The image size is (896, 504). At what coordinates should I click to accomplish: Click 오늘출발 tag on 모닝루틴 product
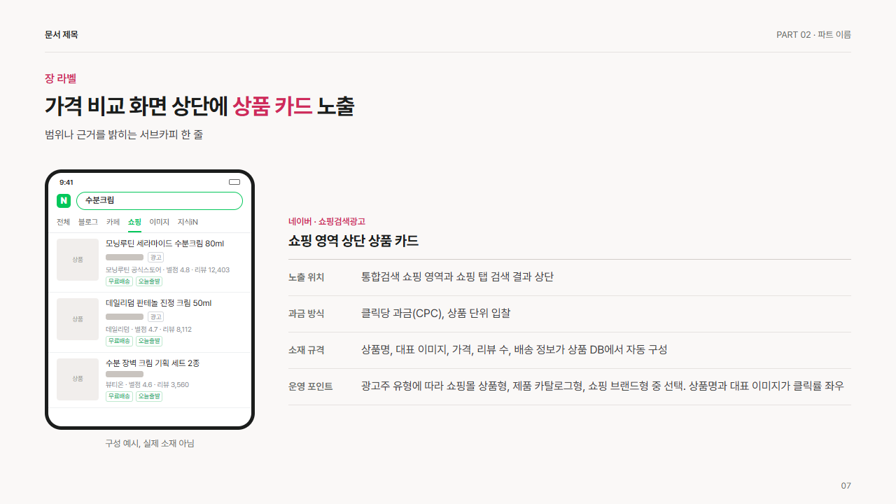point(148,281)
